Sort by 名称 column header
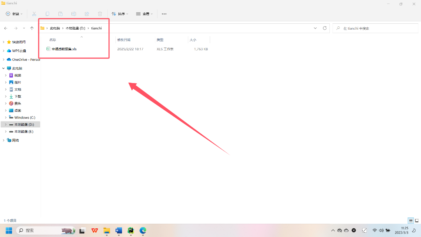 coord(53,40)
